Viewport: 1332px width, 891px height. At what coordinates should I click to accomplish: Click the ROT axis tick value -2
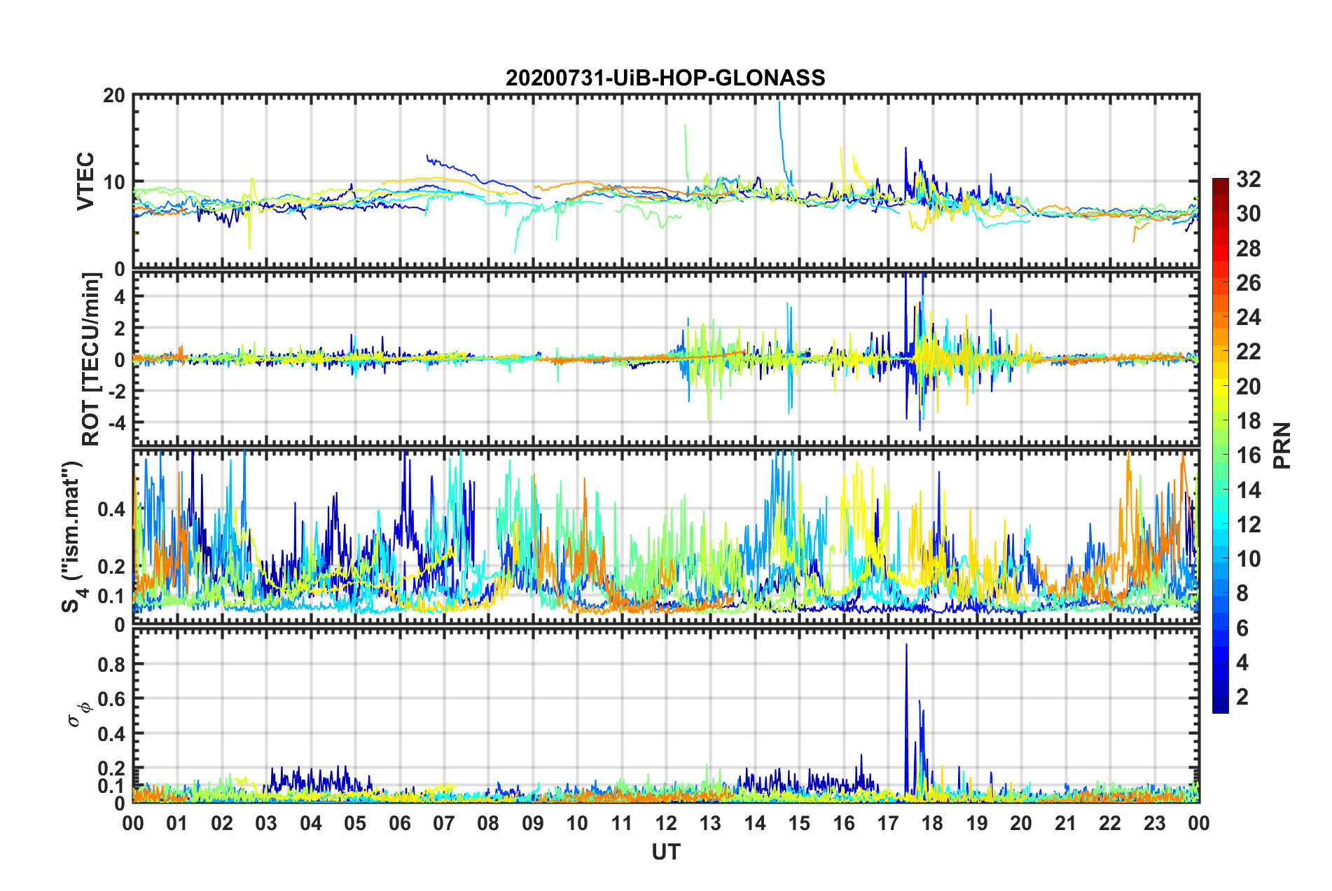point(116,392)
